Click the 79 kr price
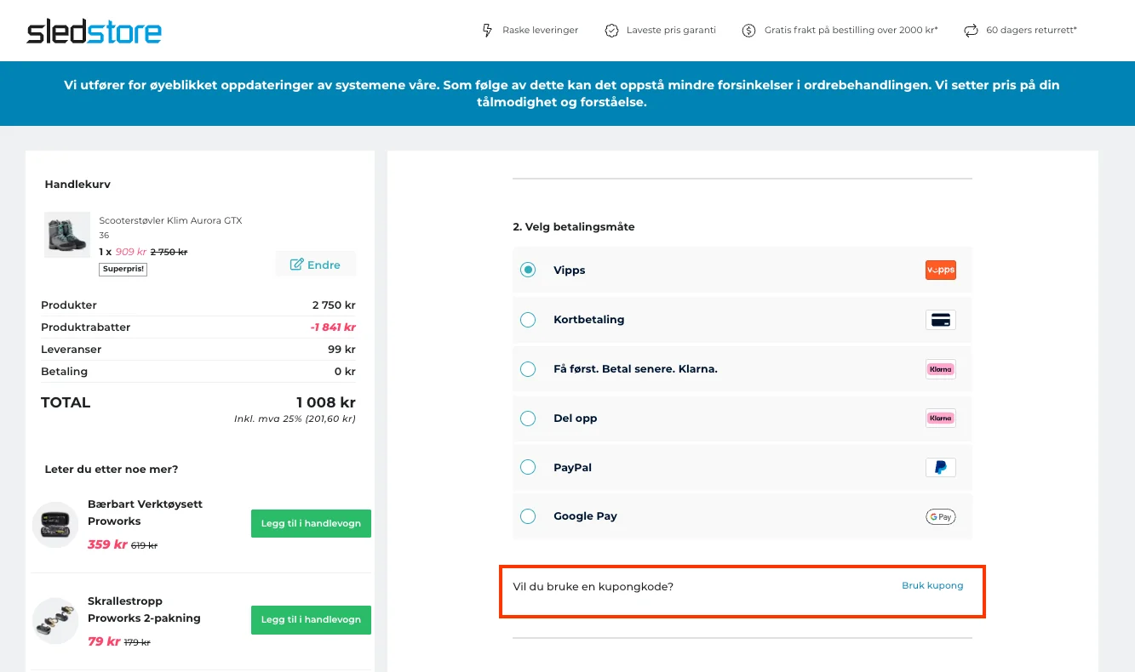 point(104,641)
